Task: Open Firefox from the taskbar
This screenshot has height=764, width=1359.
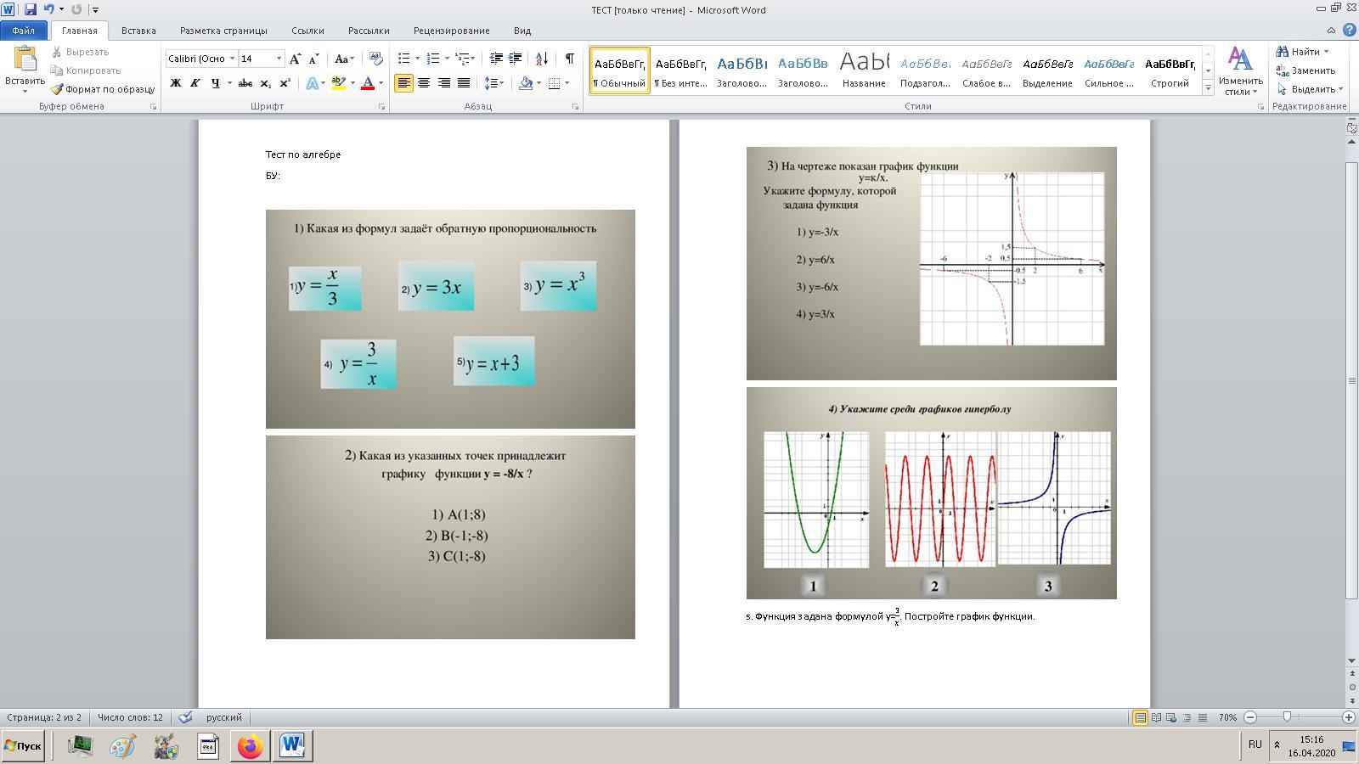Action: [250, 746]
